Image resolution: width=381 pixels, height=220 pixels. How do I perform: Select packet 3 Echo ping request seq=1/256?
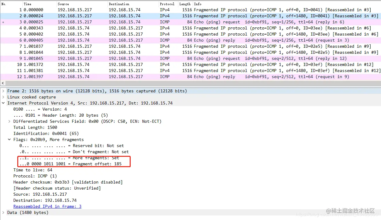point(190,22)
